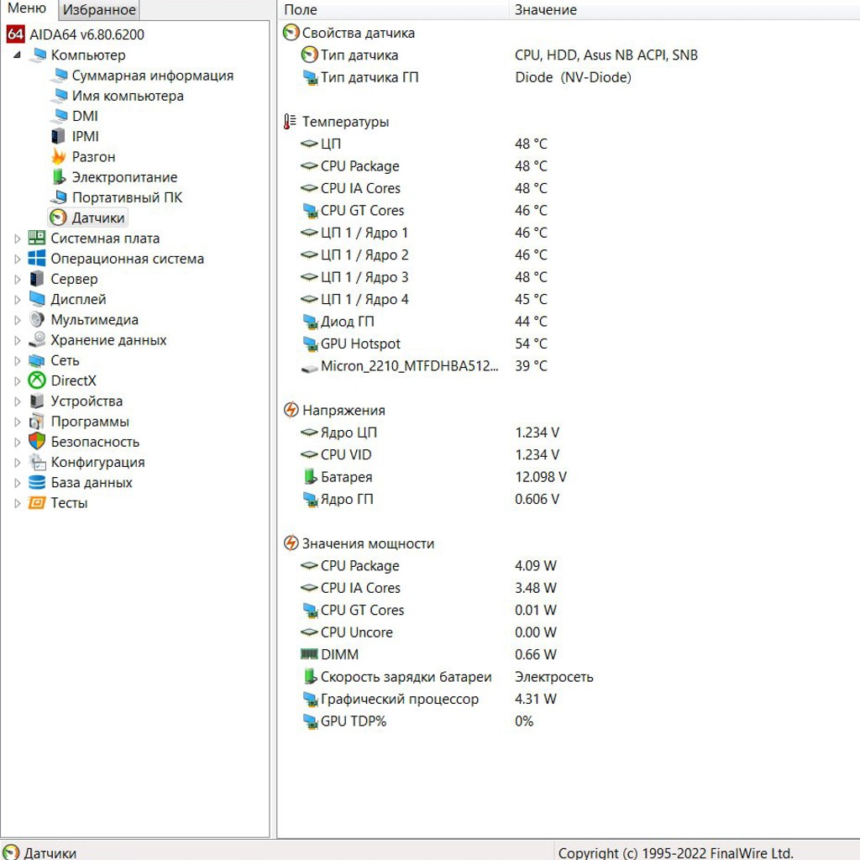Click the Температуры thermometer icon
This screenshot has width=860, height=860.
[290, 121]
